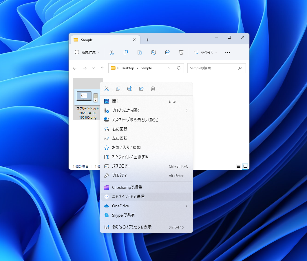This screenshot has height=261, width=307.
Task: Click the Cut scissors icon in context menu
Action: pyautogui.click(x=107, y=89)
